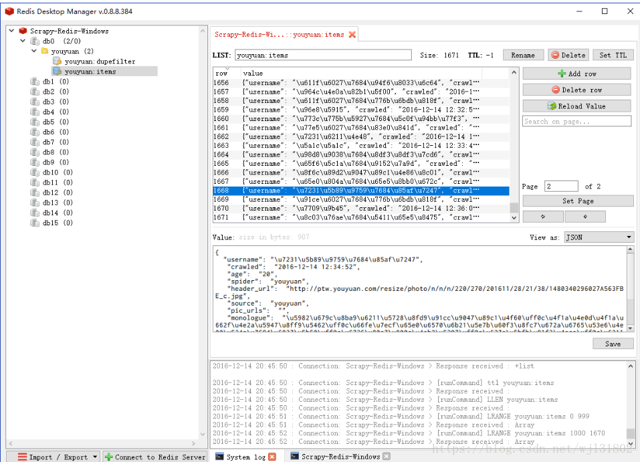
Task: Collapse the Scrapy-Redis-Windows connection node
Action: coord(11,31)
